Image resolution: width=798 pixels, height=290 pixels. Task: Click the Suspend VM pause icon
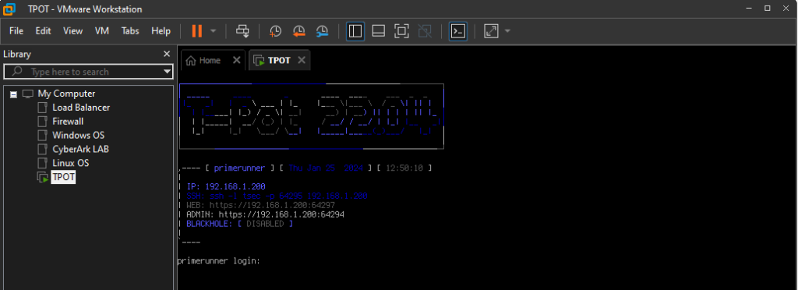point(197,31)
